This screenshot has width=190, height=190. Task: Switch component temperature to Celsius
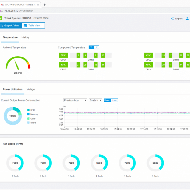91,47
